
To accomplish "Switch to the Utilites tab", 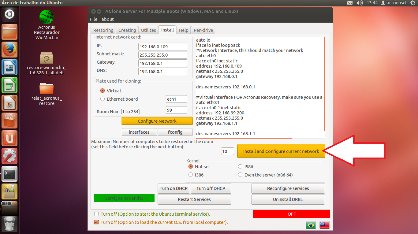I will [148, 30].
